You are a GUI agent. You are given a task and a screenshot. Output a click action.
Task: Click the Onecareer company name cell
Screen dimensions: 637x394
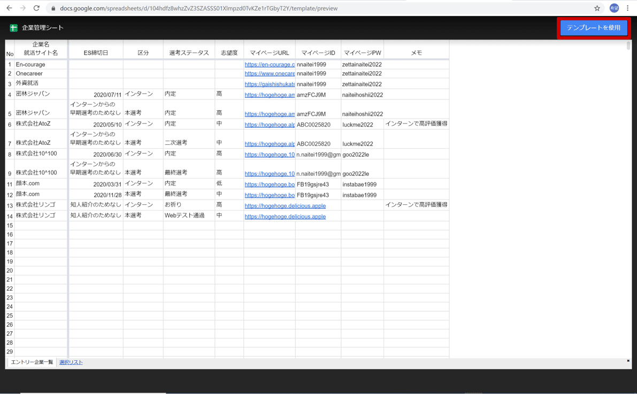pos(41,74)
